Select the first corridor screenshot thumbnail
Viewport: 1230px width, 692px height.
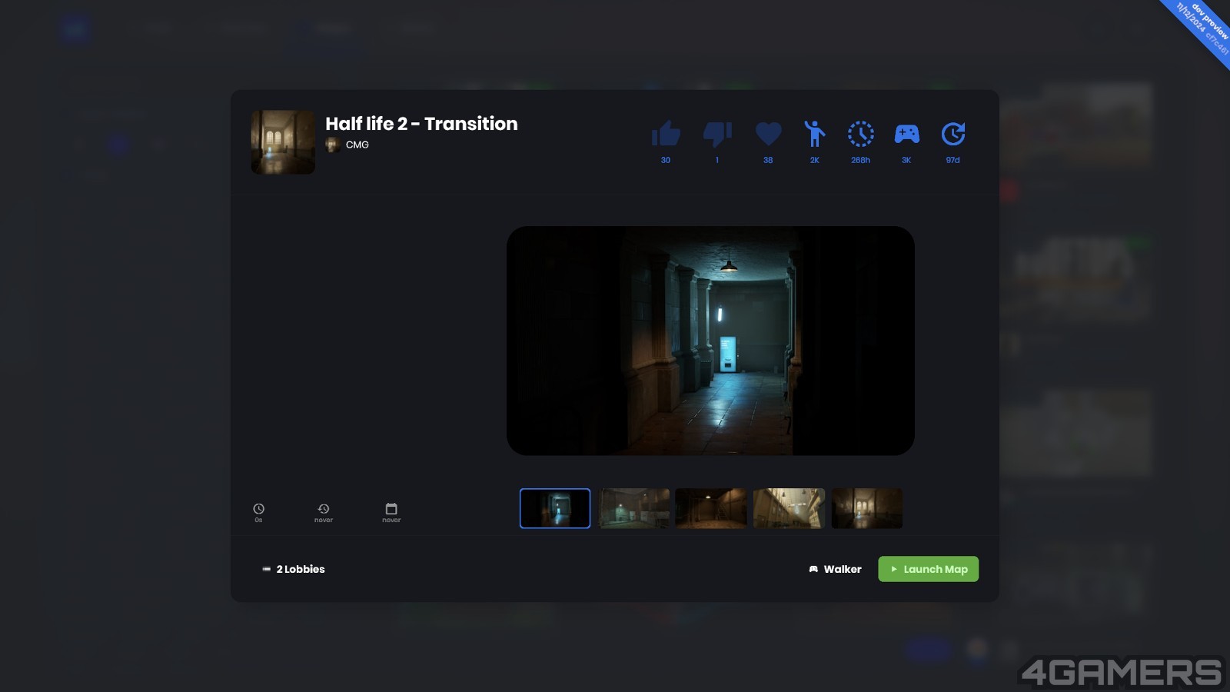pyautogui.click(x=555, y=508)
